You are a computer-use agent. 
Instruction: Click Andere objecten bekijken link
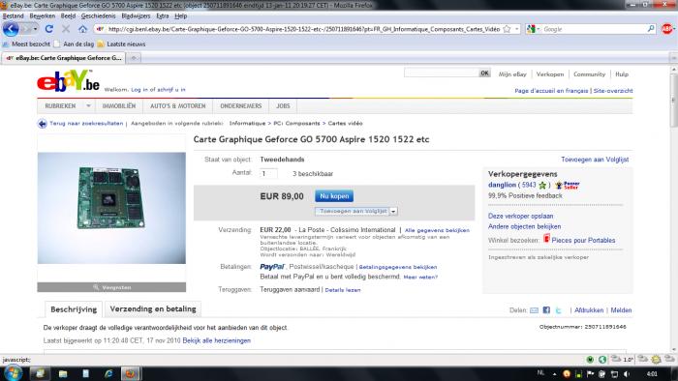[x=524, y=226]
